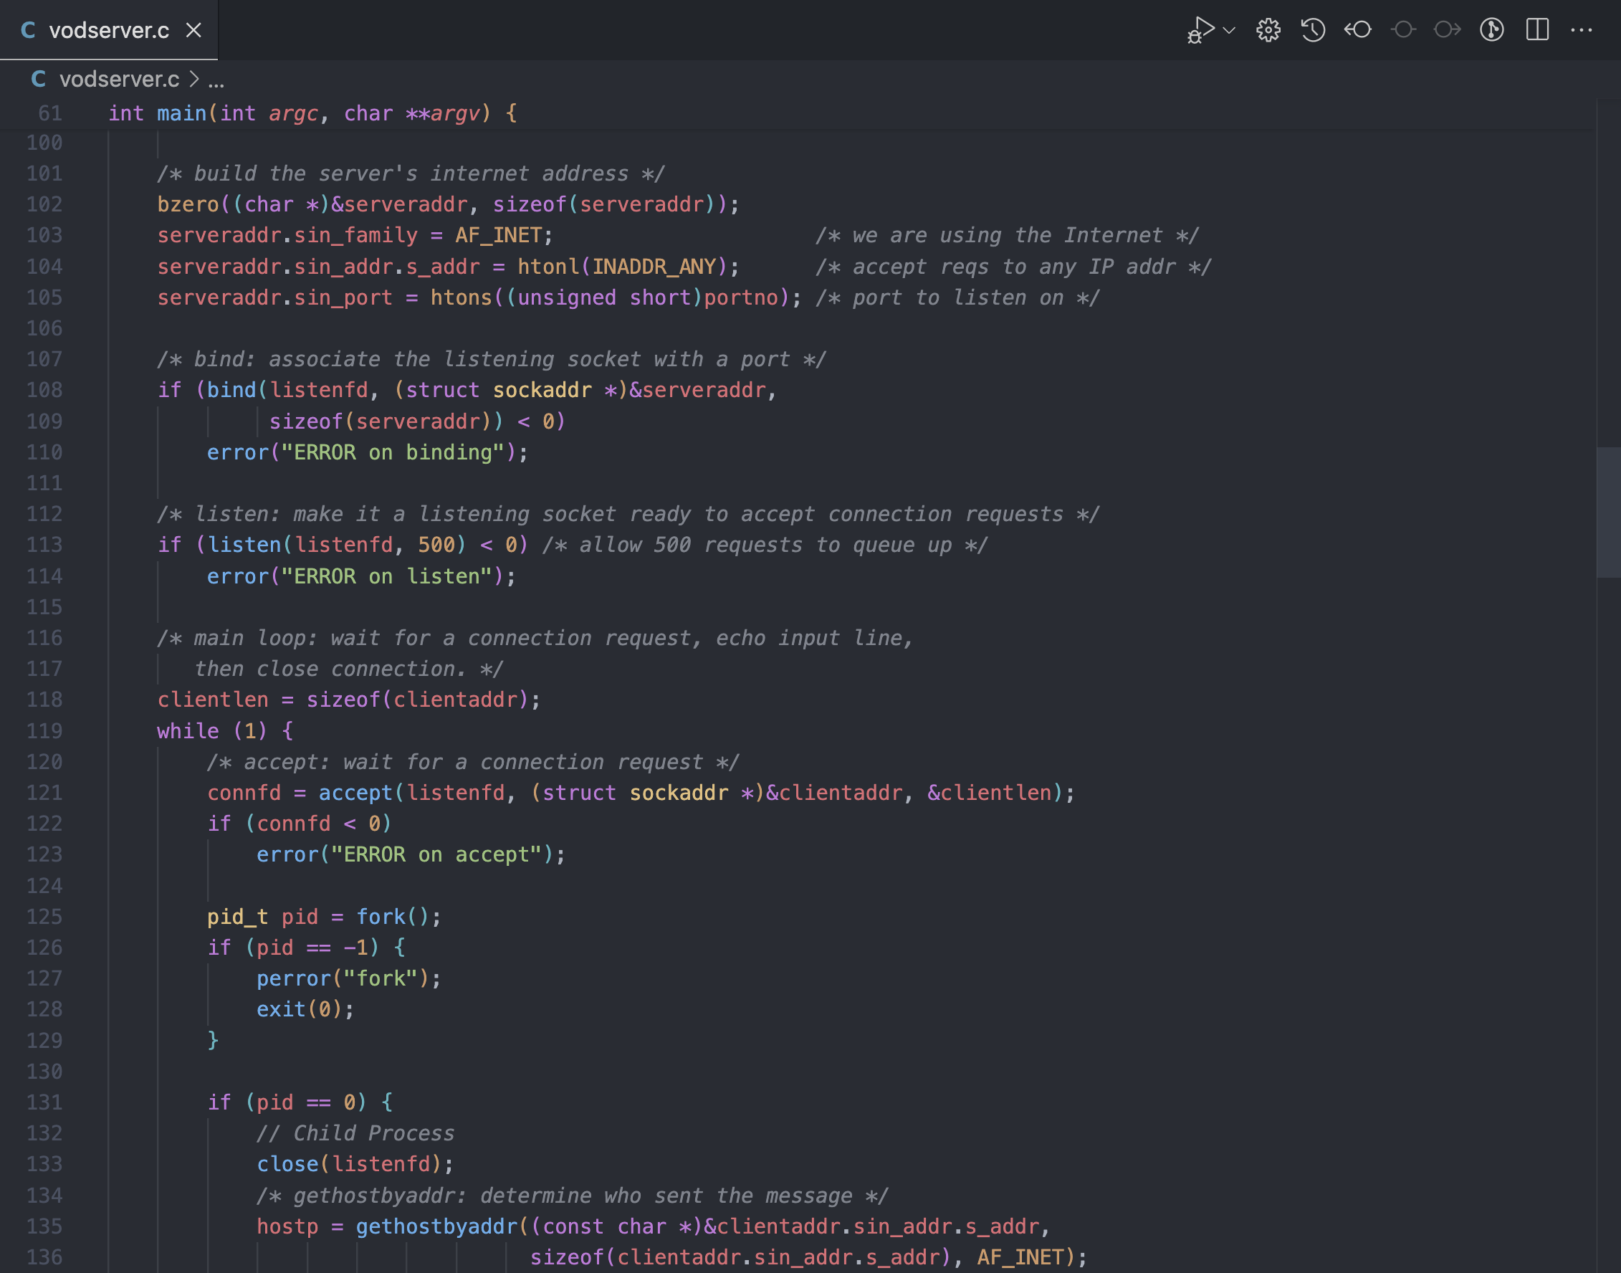Viewport: 1621px width, 1273px height.
Task: Split the editor to the right
Action: point(1537,31)
